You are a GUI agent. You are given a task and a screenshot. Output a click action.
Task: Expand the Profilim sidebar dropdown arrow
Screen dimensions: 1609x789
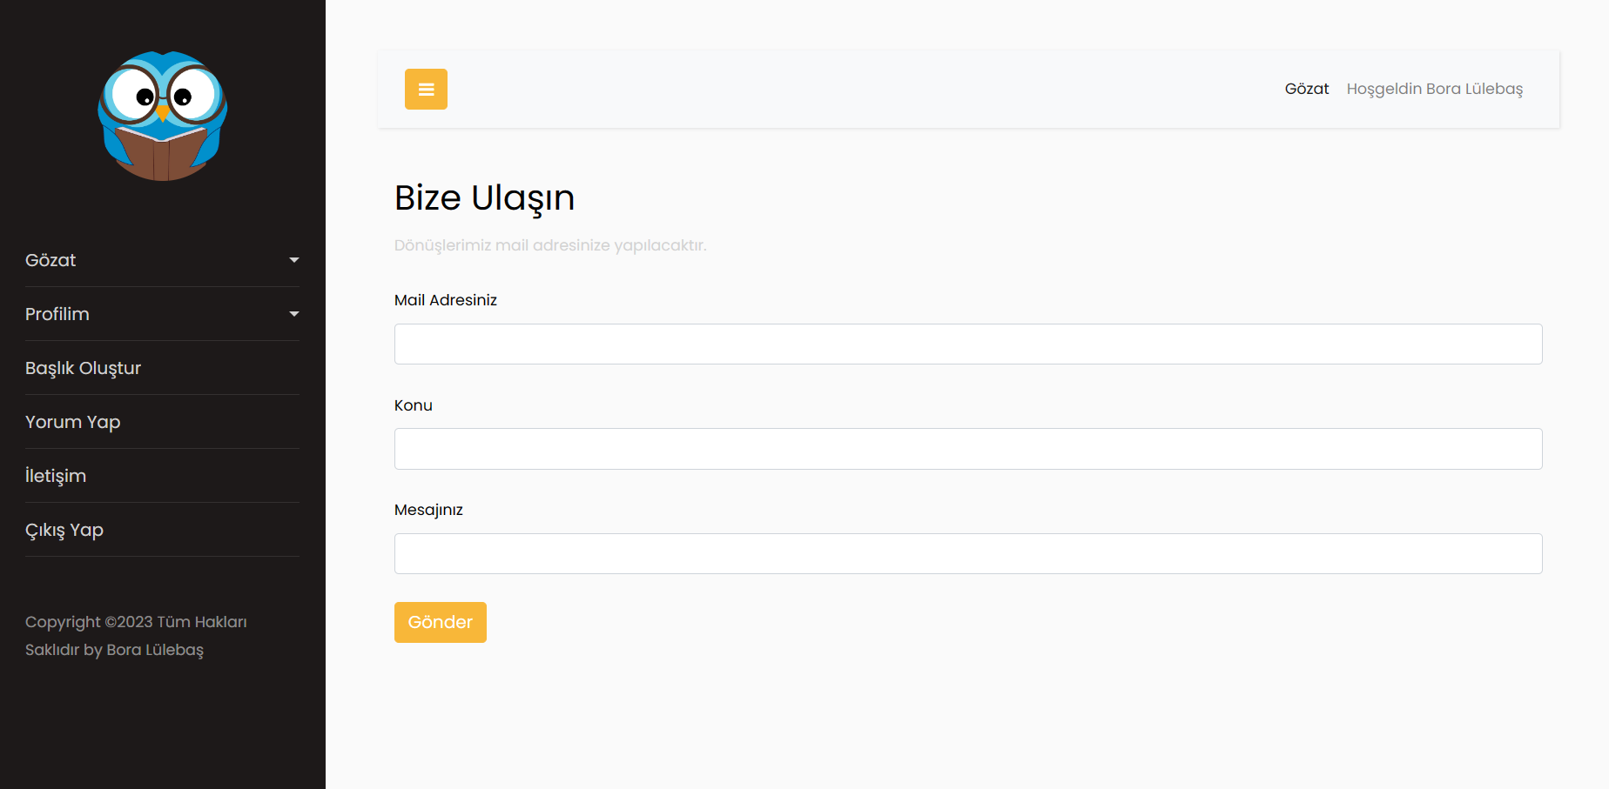(294, 314)
